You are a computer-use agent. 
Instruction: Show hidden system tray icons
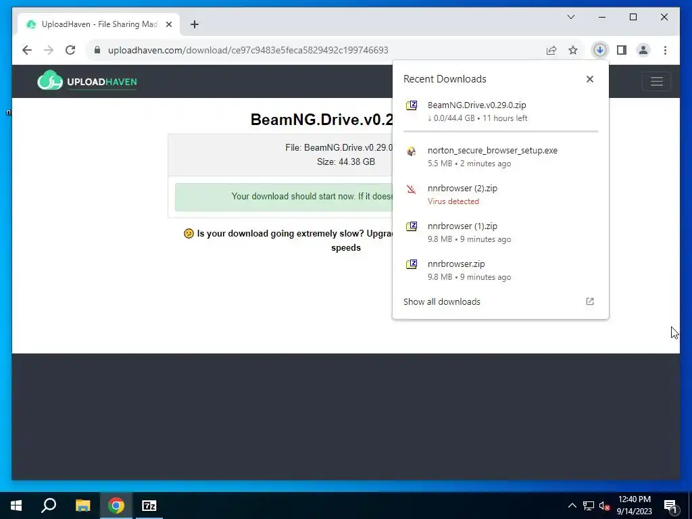[x=572, y=505]
